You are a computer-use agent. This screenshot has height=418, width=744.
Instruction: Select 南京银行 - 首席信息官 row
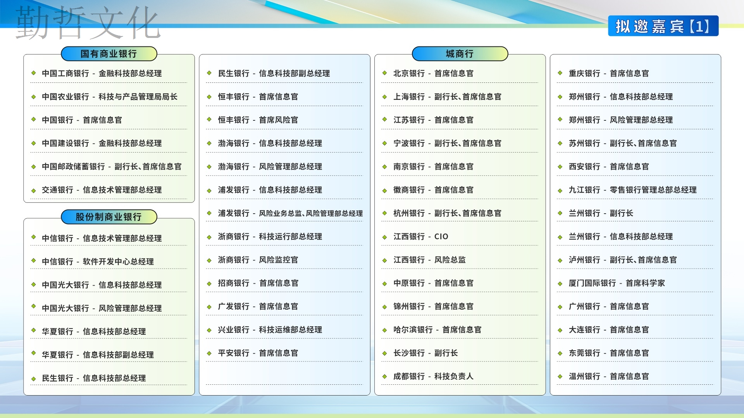click(x=460, y=166)
